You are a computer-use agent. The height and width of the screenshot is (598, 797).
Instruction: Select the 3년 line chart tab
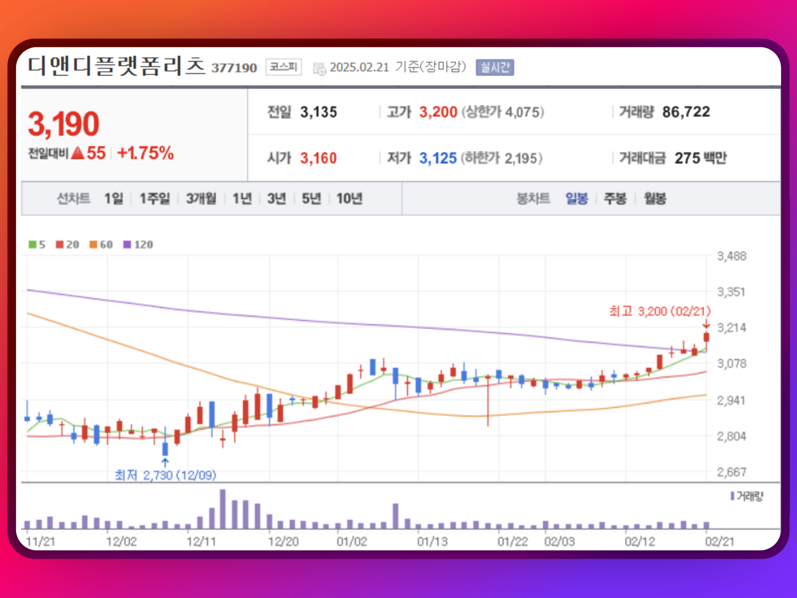[x=276, y=199]
